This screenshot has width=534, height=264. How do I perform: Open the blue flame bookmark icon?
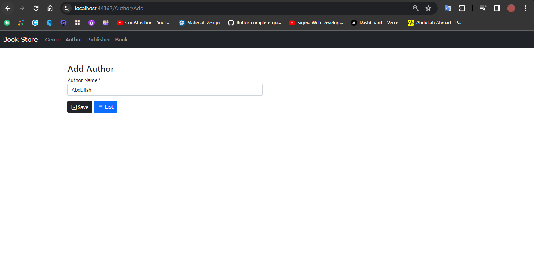click(x=49, y=23)
